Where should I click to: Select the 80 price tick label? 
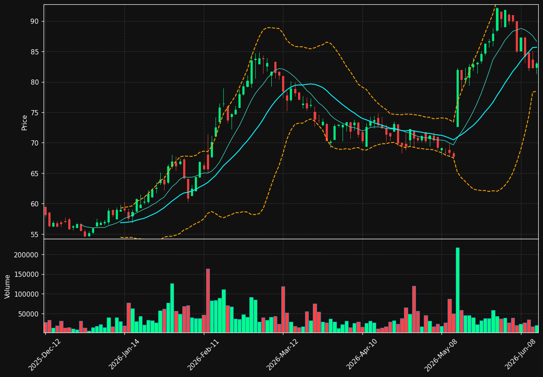(x=34, y=82)
